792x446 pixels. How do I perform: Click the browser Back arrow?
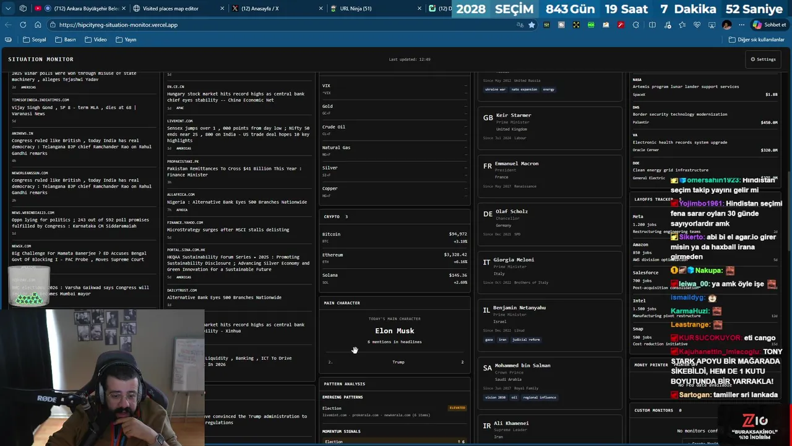tap(8, 25)
